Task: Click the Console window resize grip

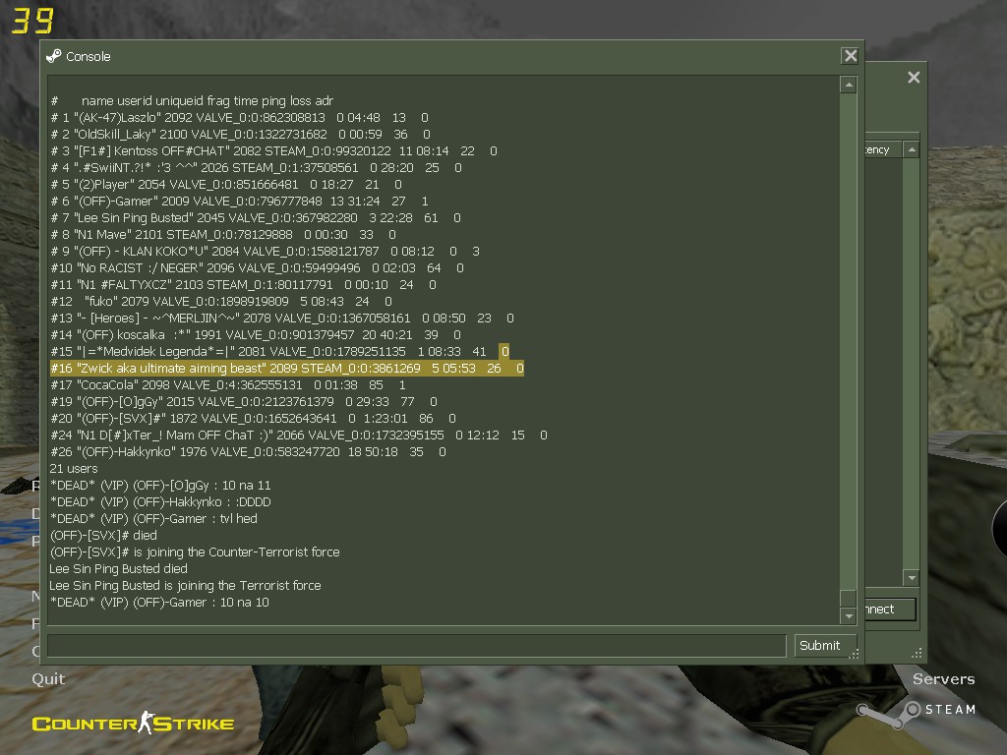Action: 853,653
